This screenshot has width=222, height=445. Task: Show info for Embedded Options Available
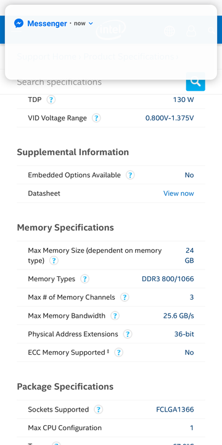point(130,175)
